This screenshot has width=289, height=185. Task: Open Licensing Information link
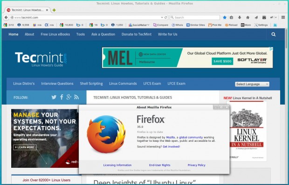tap(117, 165)
